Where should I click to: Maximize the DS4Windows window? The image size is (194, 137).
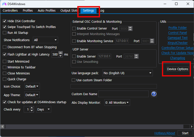176,4
